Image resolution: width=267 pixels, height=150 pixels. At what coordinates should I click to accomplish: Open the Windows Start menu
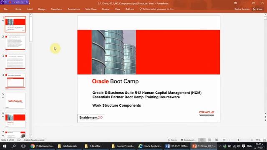click(x=5, y=146)
